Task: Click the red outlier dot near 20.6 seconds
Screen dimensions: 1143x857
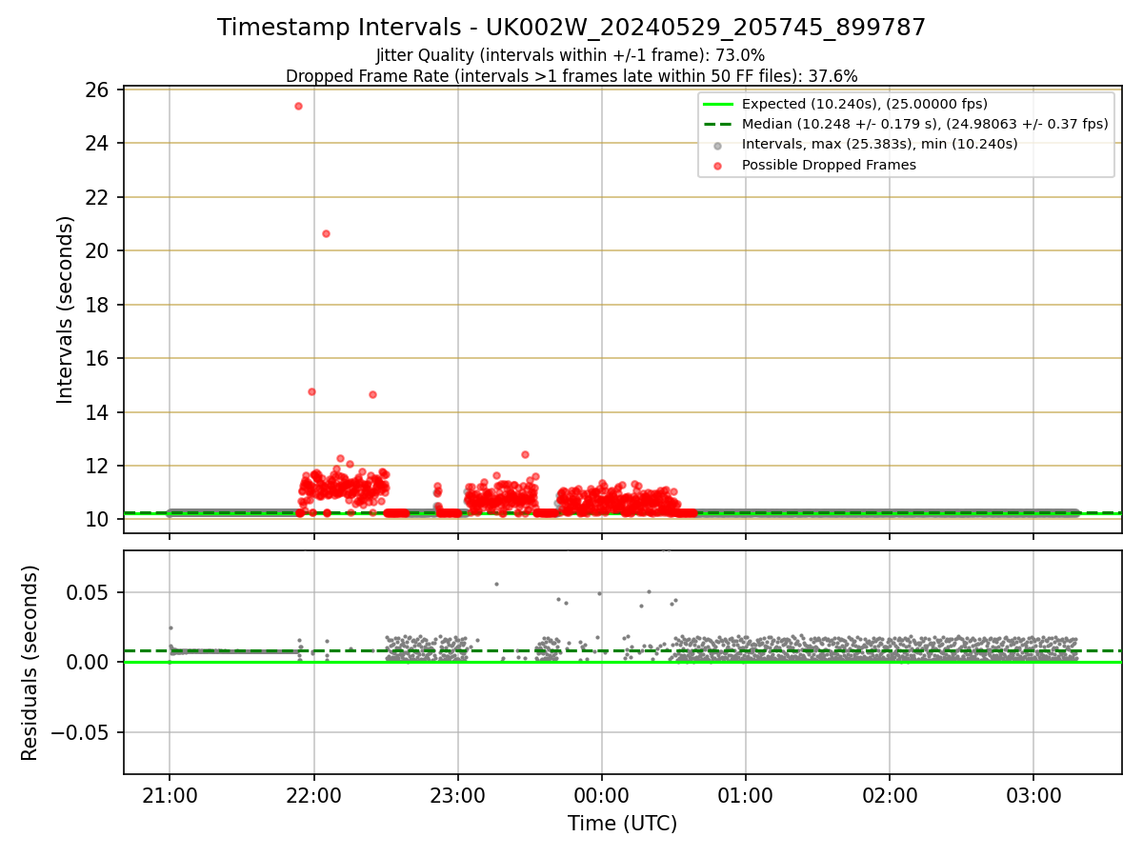Action: point(326,233)
